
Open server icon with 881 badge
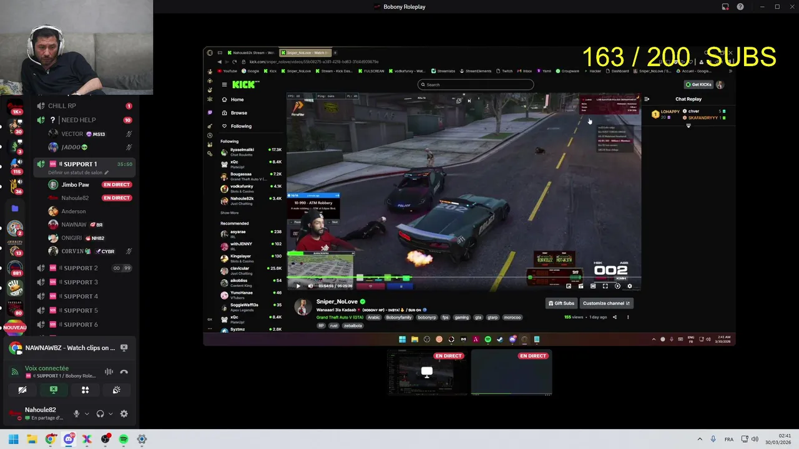pos(15,268)
